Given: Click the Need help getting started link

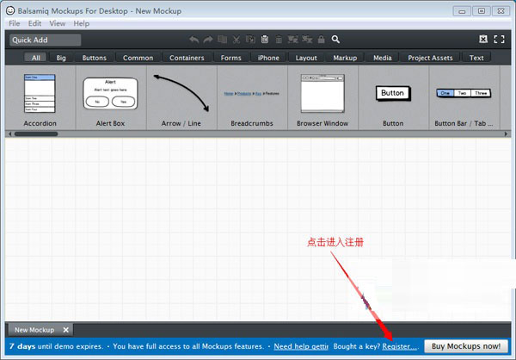Looking at the screenshot, I should tap(301, 346).
